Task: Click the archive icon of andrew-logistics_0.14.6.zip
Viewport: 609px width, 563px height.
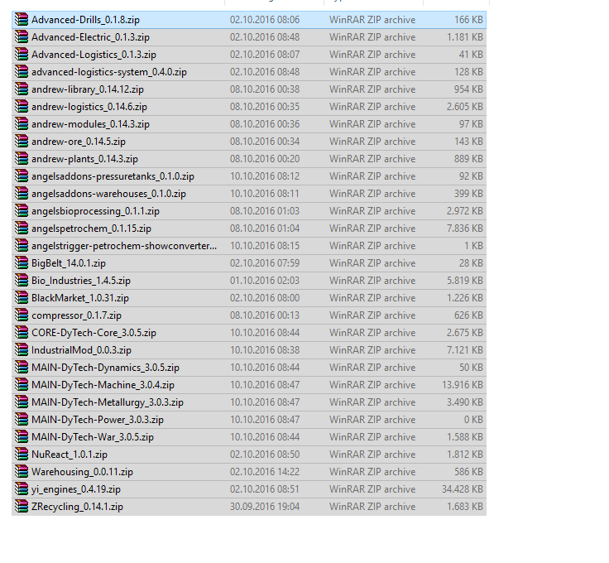Action: [22, 107]
